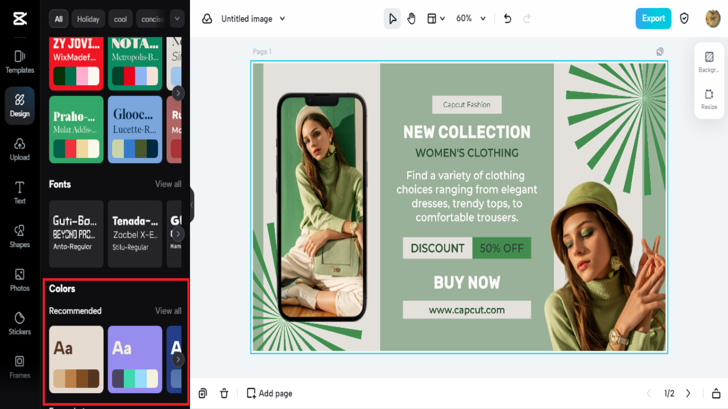This screenshot has height=409, width=728.
Task: Duplicate the page from the bottom bar
Action: 203,393
